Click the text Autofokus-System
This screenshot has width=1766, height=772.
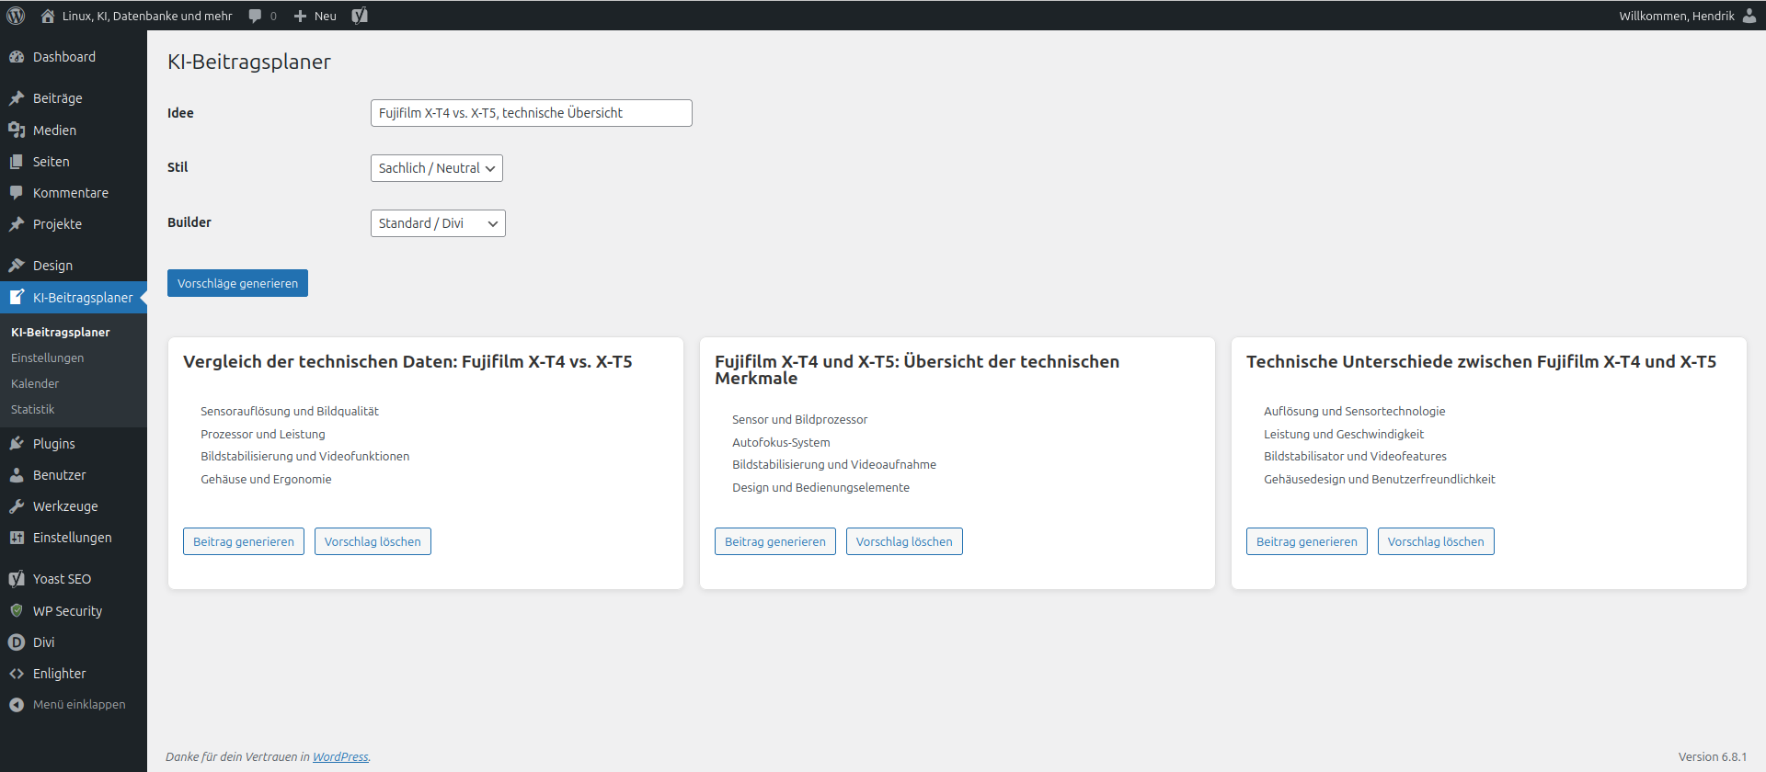pos(781,443)
